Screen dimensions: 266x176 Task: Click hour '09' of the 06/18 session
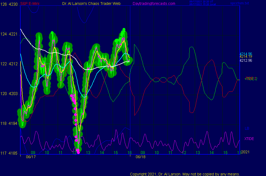pos(143,153)
